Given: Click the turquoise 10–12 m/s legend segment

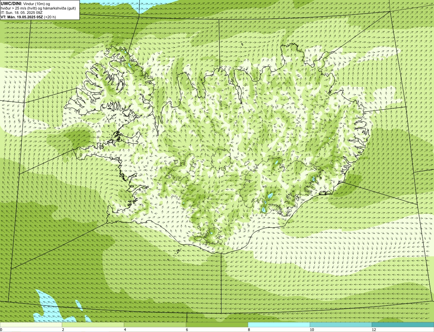Looking at the screenshot, I should [341, 325].
